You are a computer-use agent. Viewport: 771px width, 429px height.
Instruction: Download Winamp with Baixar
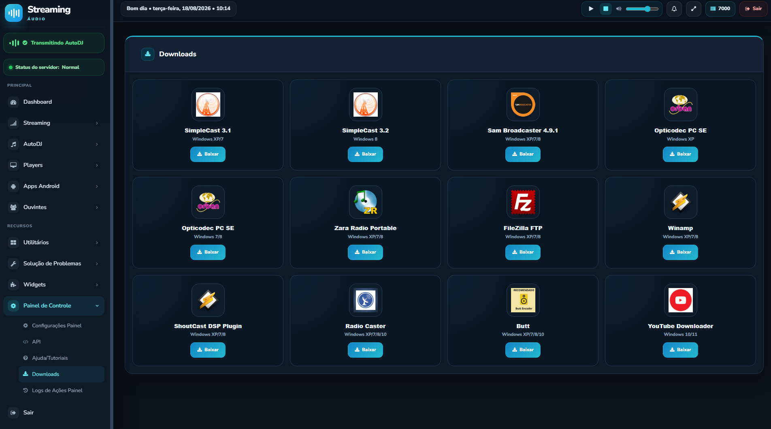click(x=681, y=252)
